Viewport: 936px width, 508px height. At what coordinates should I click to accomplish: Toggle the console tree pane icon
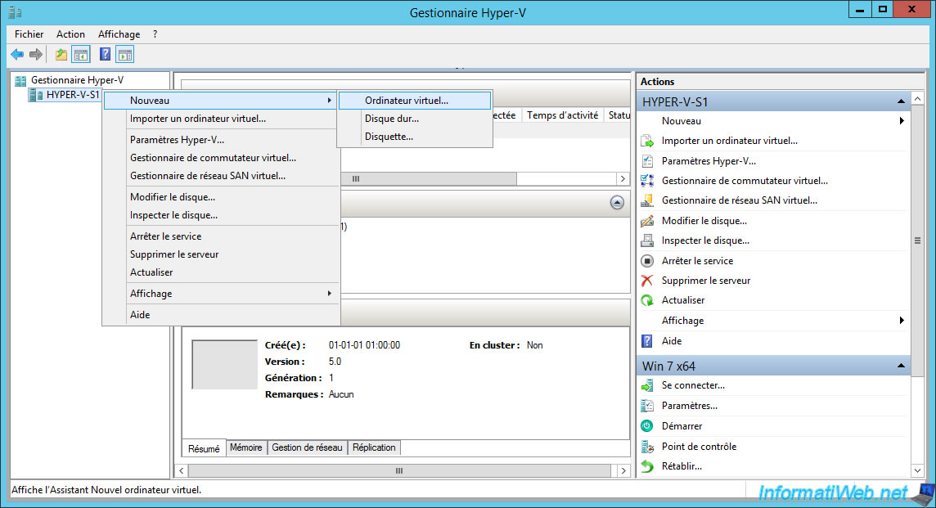click(x=80, y=55)
